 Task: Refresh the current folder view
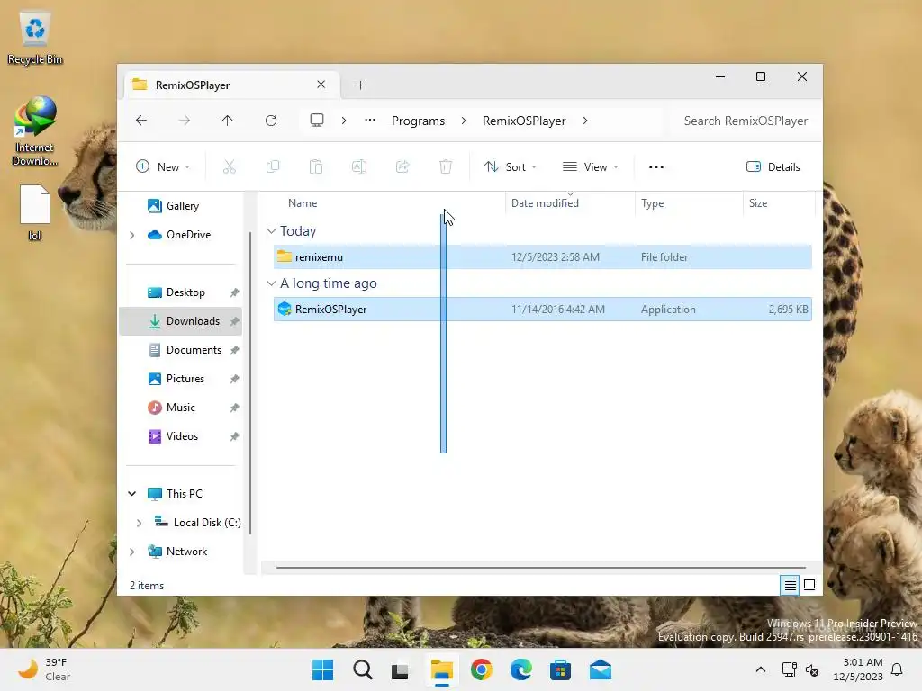click(x=270, y=121)
